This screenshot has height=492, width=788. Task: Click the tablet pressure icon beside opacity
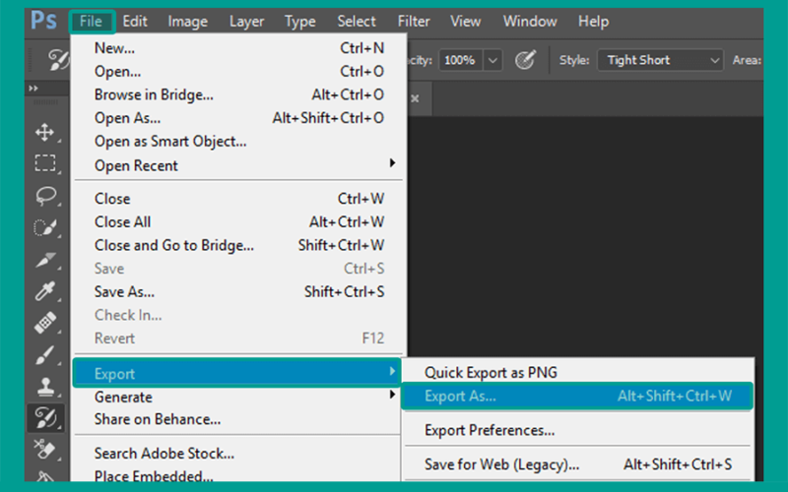(x=525, y=60)
